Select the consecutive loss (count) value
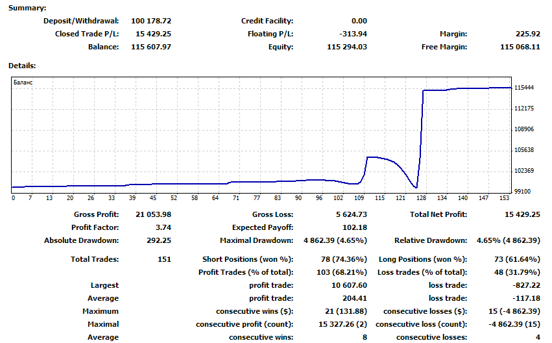This screenshot has width=552, height=343. coord(514,324)
